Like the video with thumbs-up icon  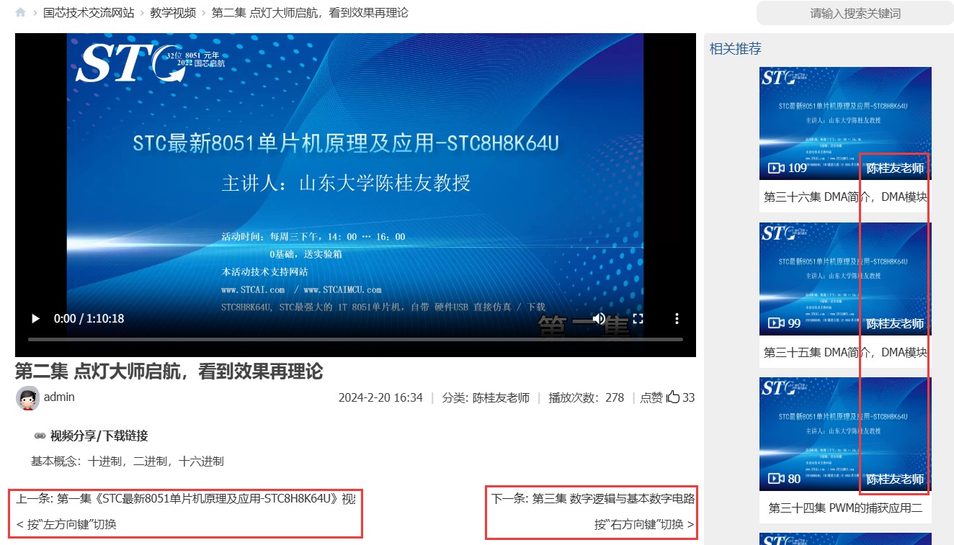pyautogui.click(x=673, y=397)
